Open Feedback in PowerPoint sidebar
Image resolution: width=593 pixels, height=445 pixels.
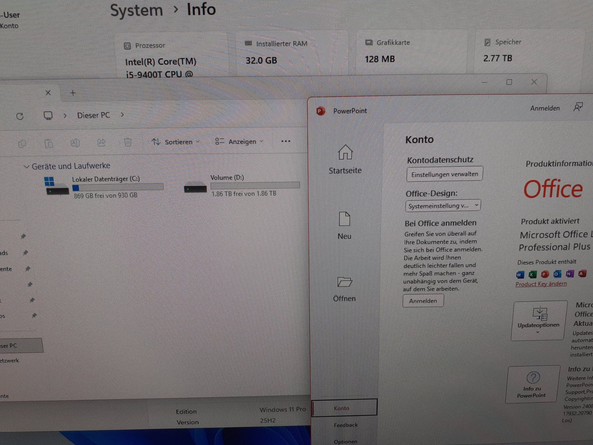pyautogui.click(x=346, y=425)
